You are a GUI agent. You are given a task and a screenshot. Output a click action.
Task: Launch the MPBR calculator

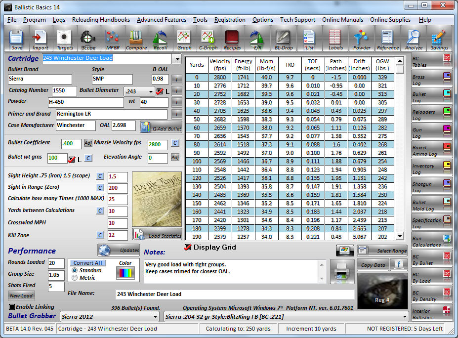click(x=112, y=39)
